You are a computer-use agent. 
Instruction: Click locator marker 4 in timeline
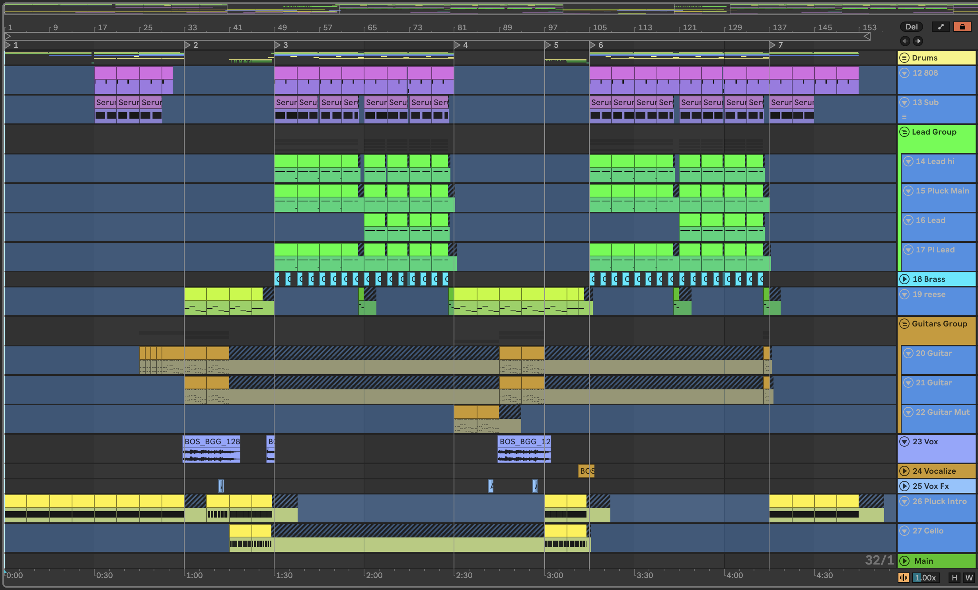[x=458, y=45]
